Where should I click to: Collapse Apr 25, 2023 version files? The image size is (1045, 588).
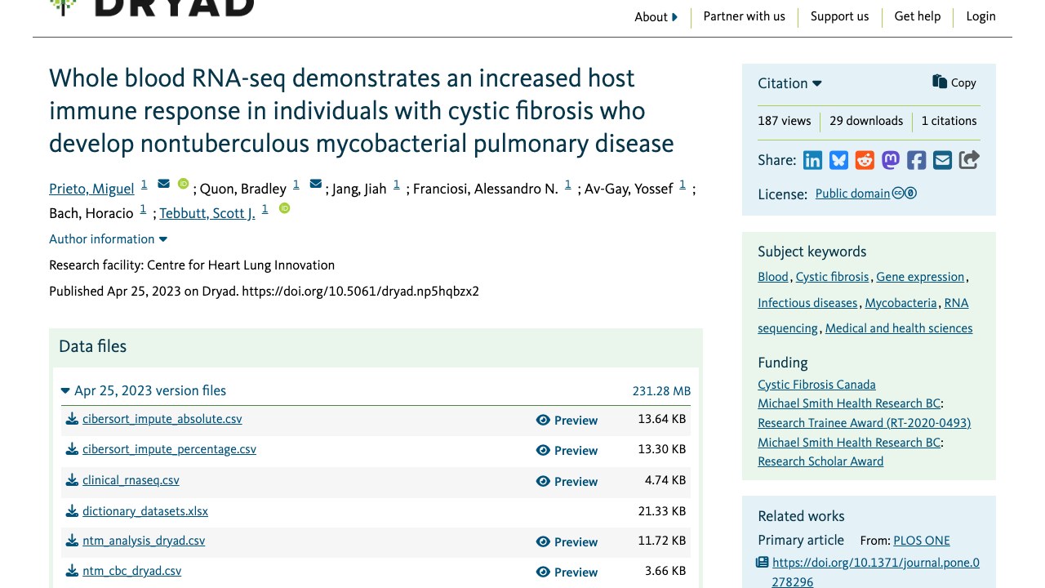click(144, 391)
